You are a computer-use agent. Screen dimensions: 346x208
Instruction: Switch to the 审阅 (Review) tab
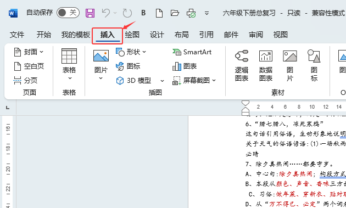[x=256, y=35]
